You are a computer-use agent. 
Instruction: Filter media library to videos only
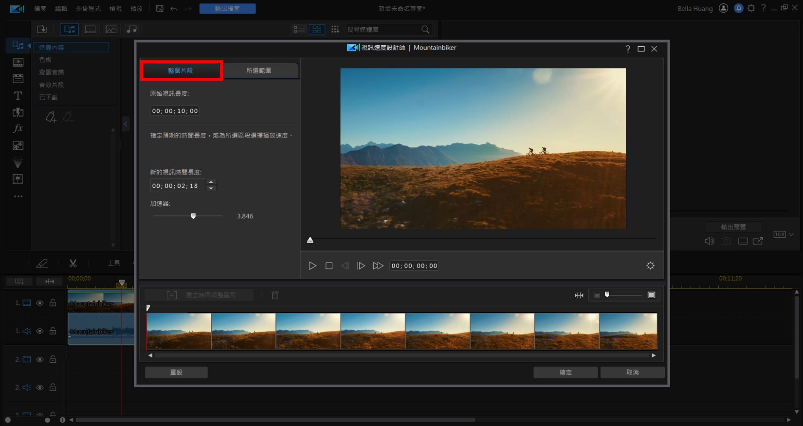(x=90, y=29)
